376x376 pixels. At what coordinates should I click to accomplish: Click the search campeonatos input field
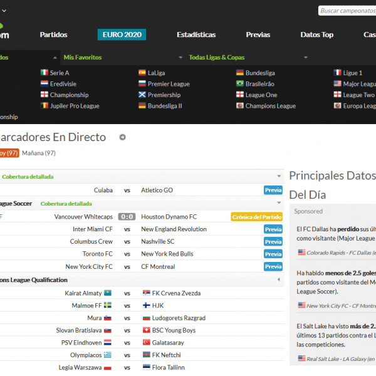(347, 11)
